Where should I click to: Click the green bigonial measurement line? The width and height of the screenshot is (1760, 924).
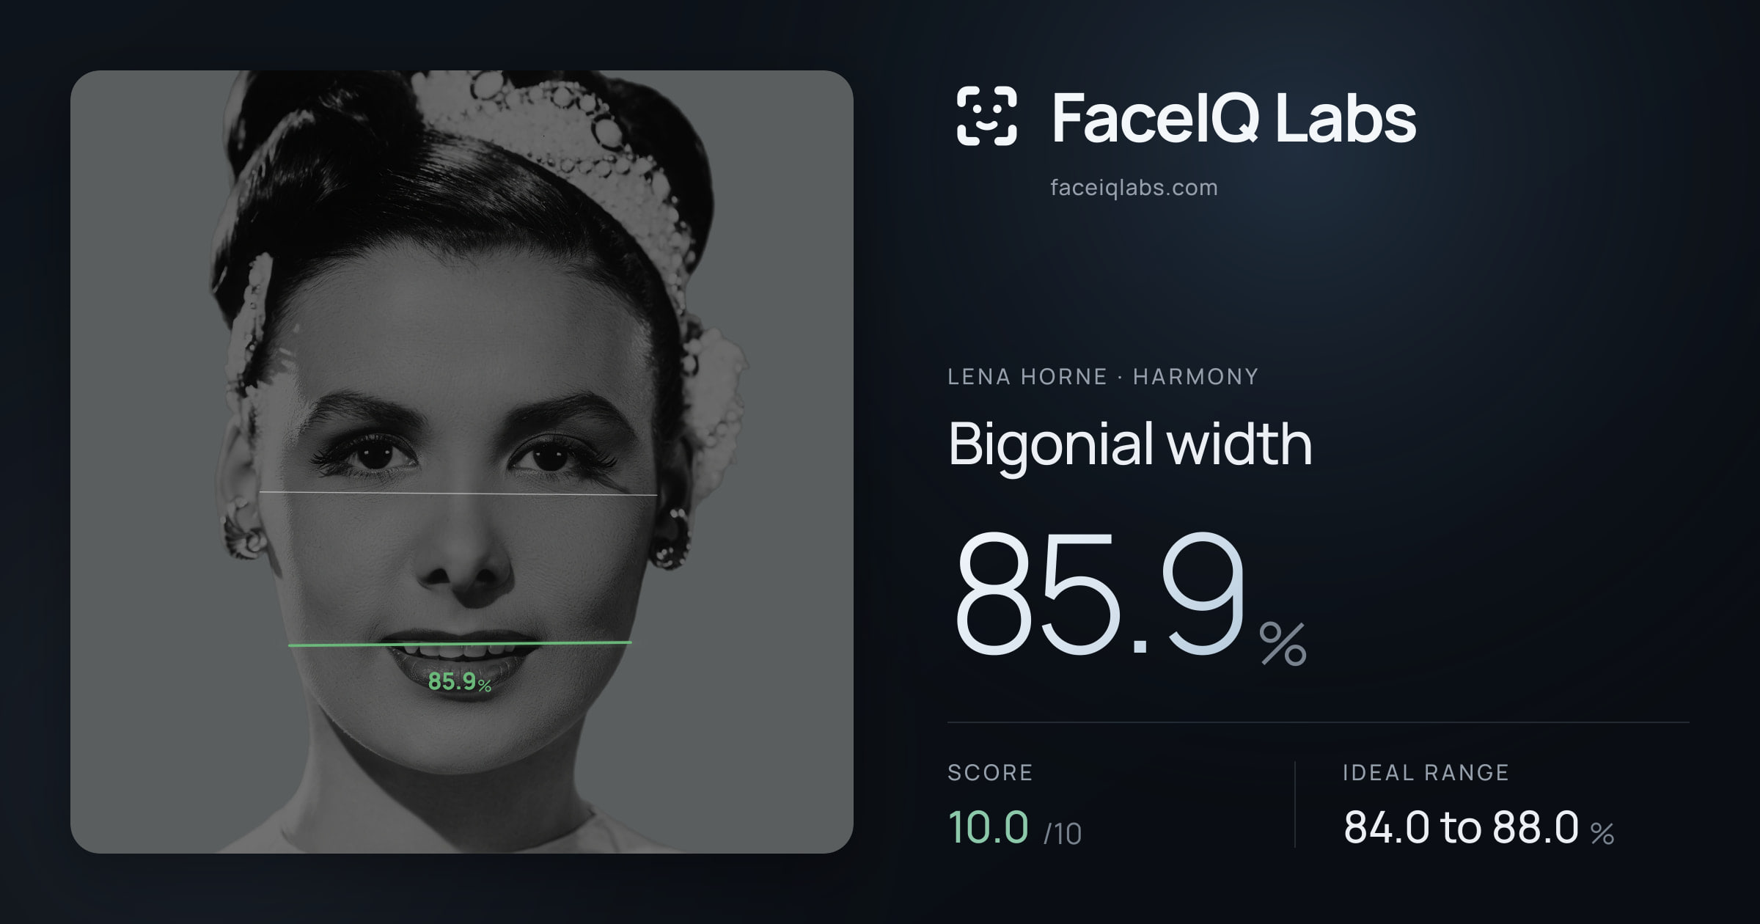pos(460,644)
